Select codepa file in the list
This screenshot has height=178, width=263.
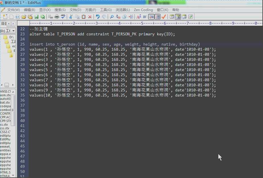point(5,106)
